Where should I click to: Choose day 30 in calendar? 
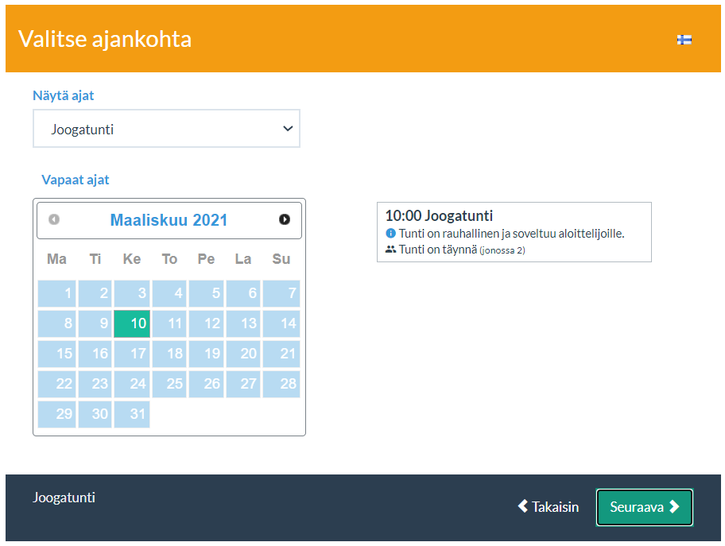(95, 414)
